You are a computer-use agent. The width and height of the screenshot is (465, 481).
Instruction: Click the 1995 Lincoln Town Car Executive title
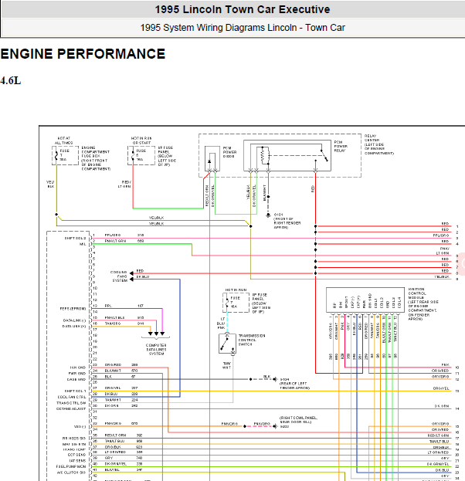[243, 9]
